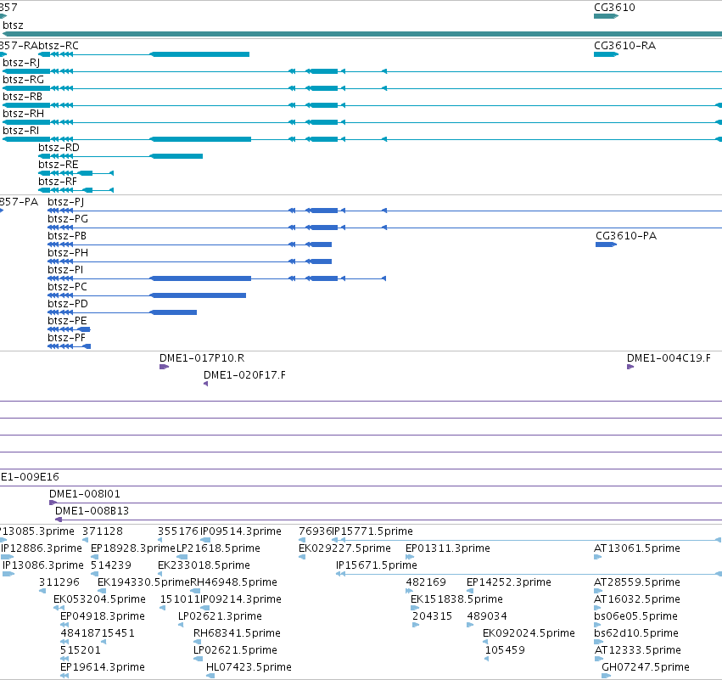Open the IP09514.3prime EST label

tap(241, 531)
